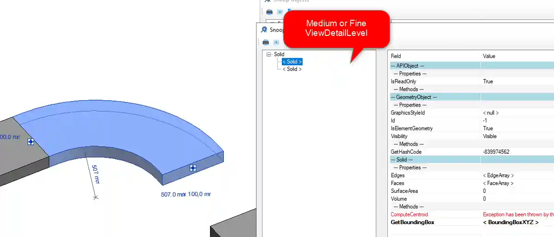554x237 pixels.
Task: Click the connector grip at the left duct joint
Action: coord(31,142)
